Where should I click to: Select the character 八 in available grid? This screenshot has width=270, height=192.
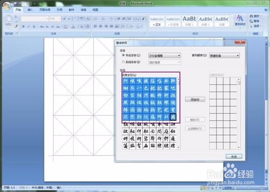point(139,88)
